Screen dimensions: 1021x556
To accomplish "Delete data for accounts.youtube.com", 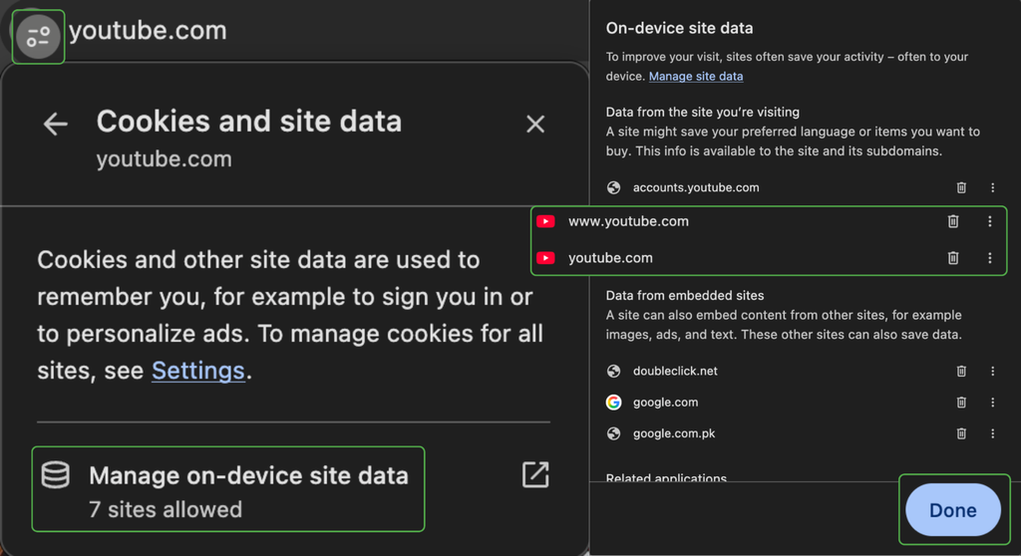I will point(961,187).
